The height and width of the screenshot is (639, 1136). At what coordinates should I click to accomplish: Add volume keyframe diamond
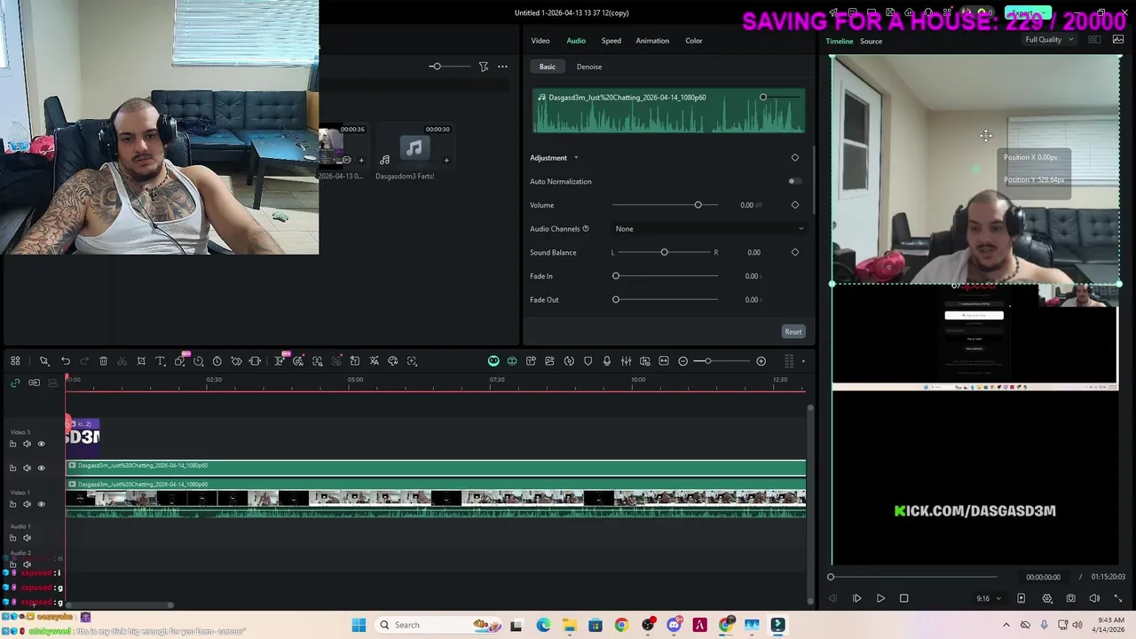(x=795, y=205)
